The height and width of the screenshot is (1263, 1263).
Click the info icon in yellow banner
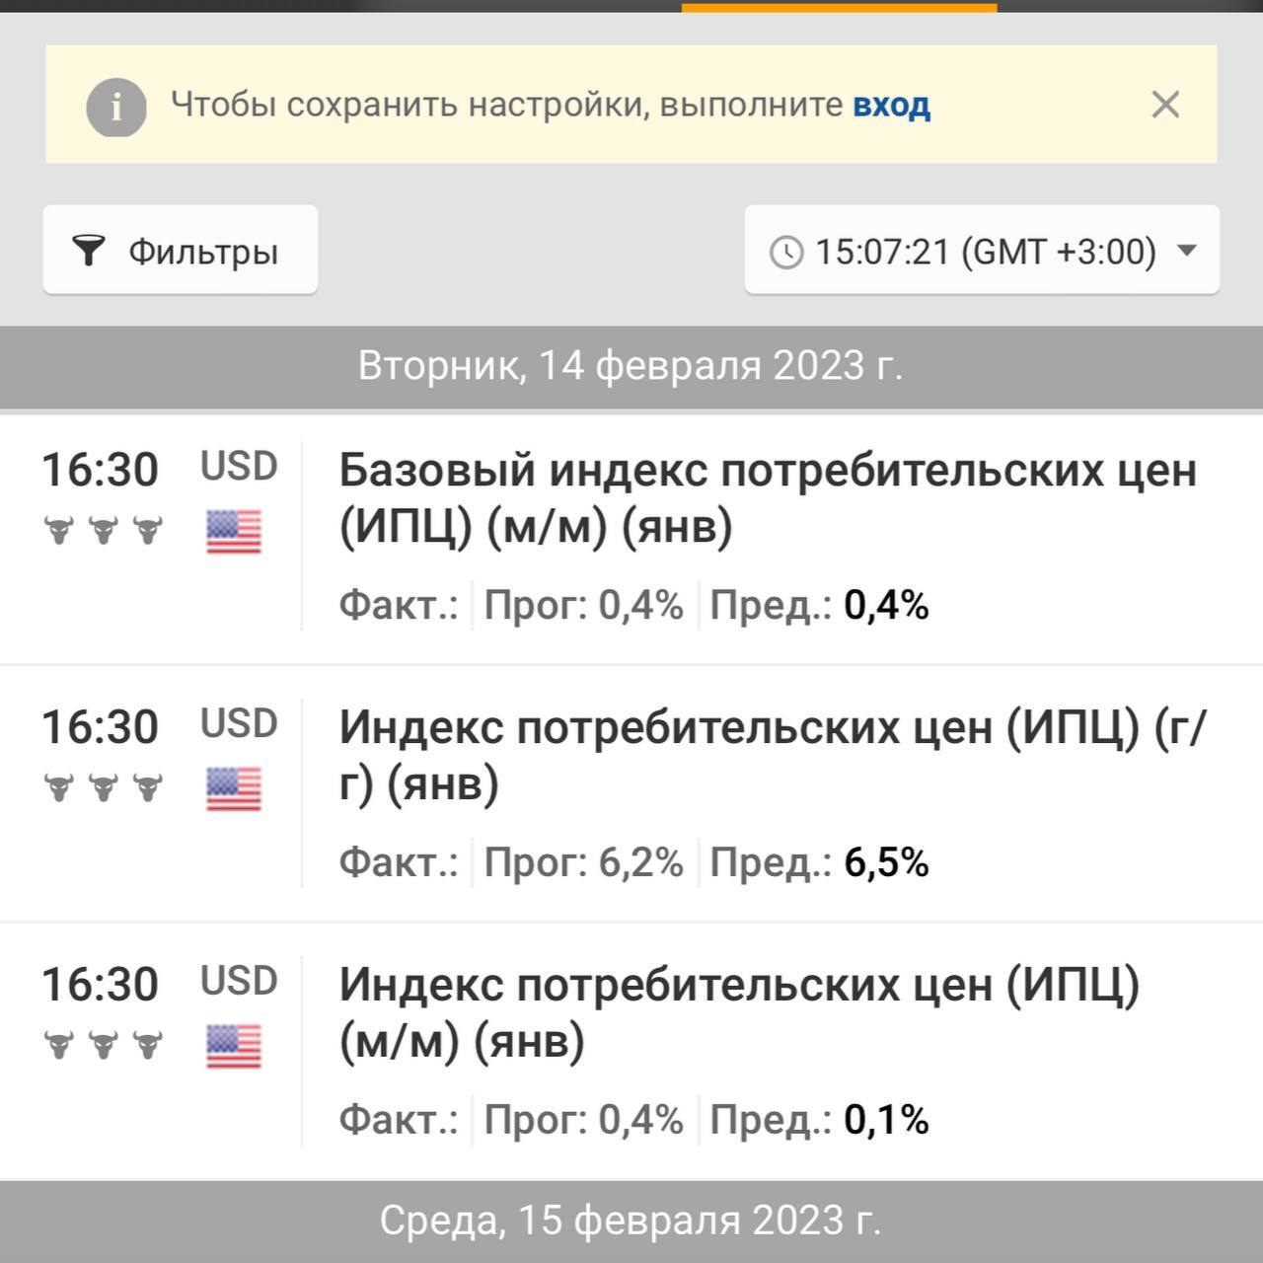(x=116, y=106)
